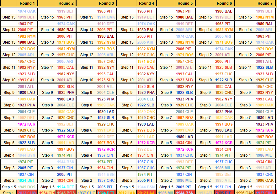Image resolution: width=277 pixels, height=194 pixels.
Task: Select 1963 PIT in Round 2's Step 15 row
Action: point(65,17)
